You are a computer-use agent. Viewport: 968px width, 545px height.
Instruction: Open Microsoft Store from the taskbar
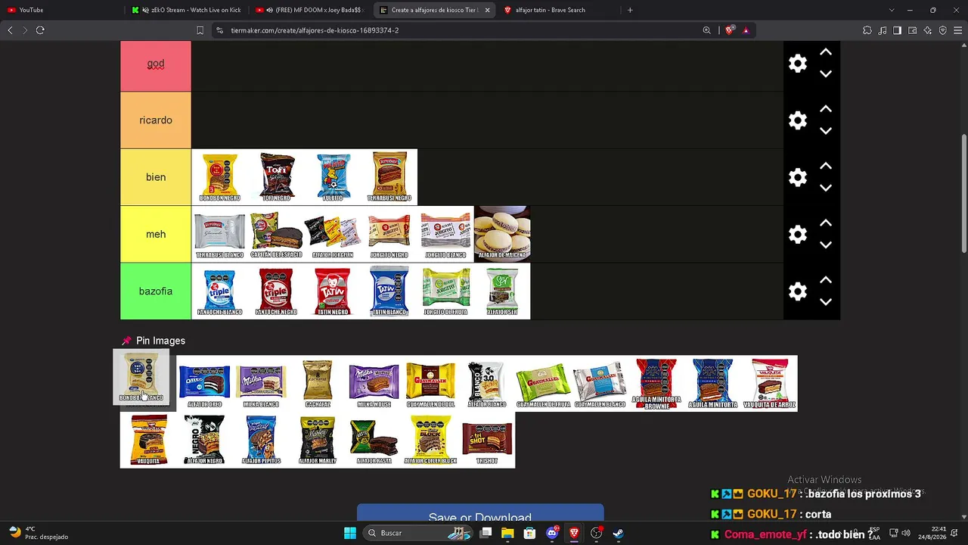[529, 533]
